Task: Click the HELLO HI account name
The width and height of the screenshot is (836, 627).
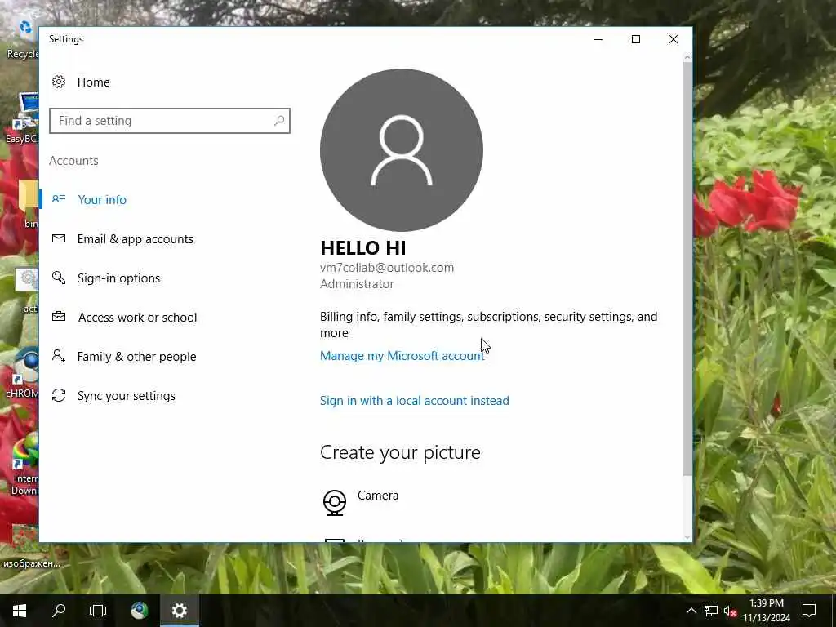Action: (x=363, y=248)
